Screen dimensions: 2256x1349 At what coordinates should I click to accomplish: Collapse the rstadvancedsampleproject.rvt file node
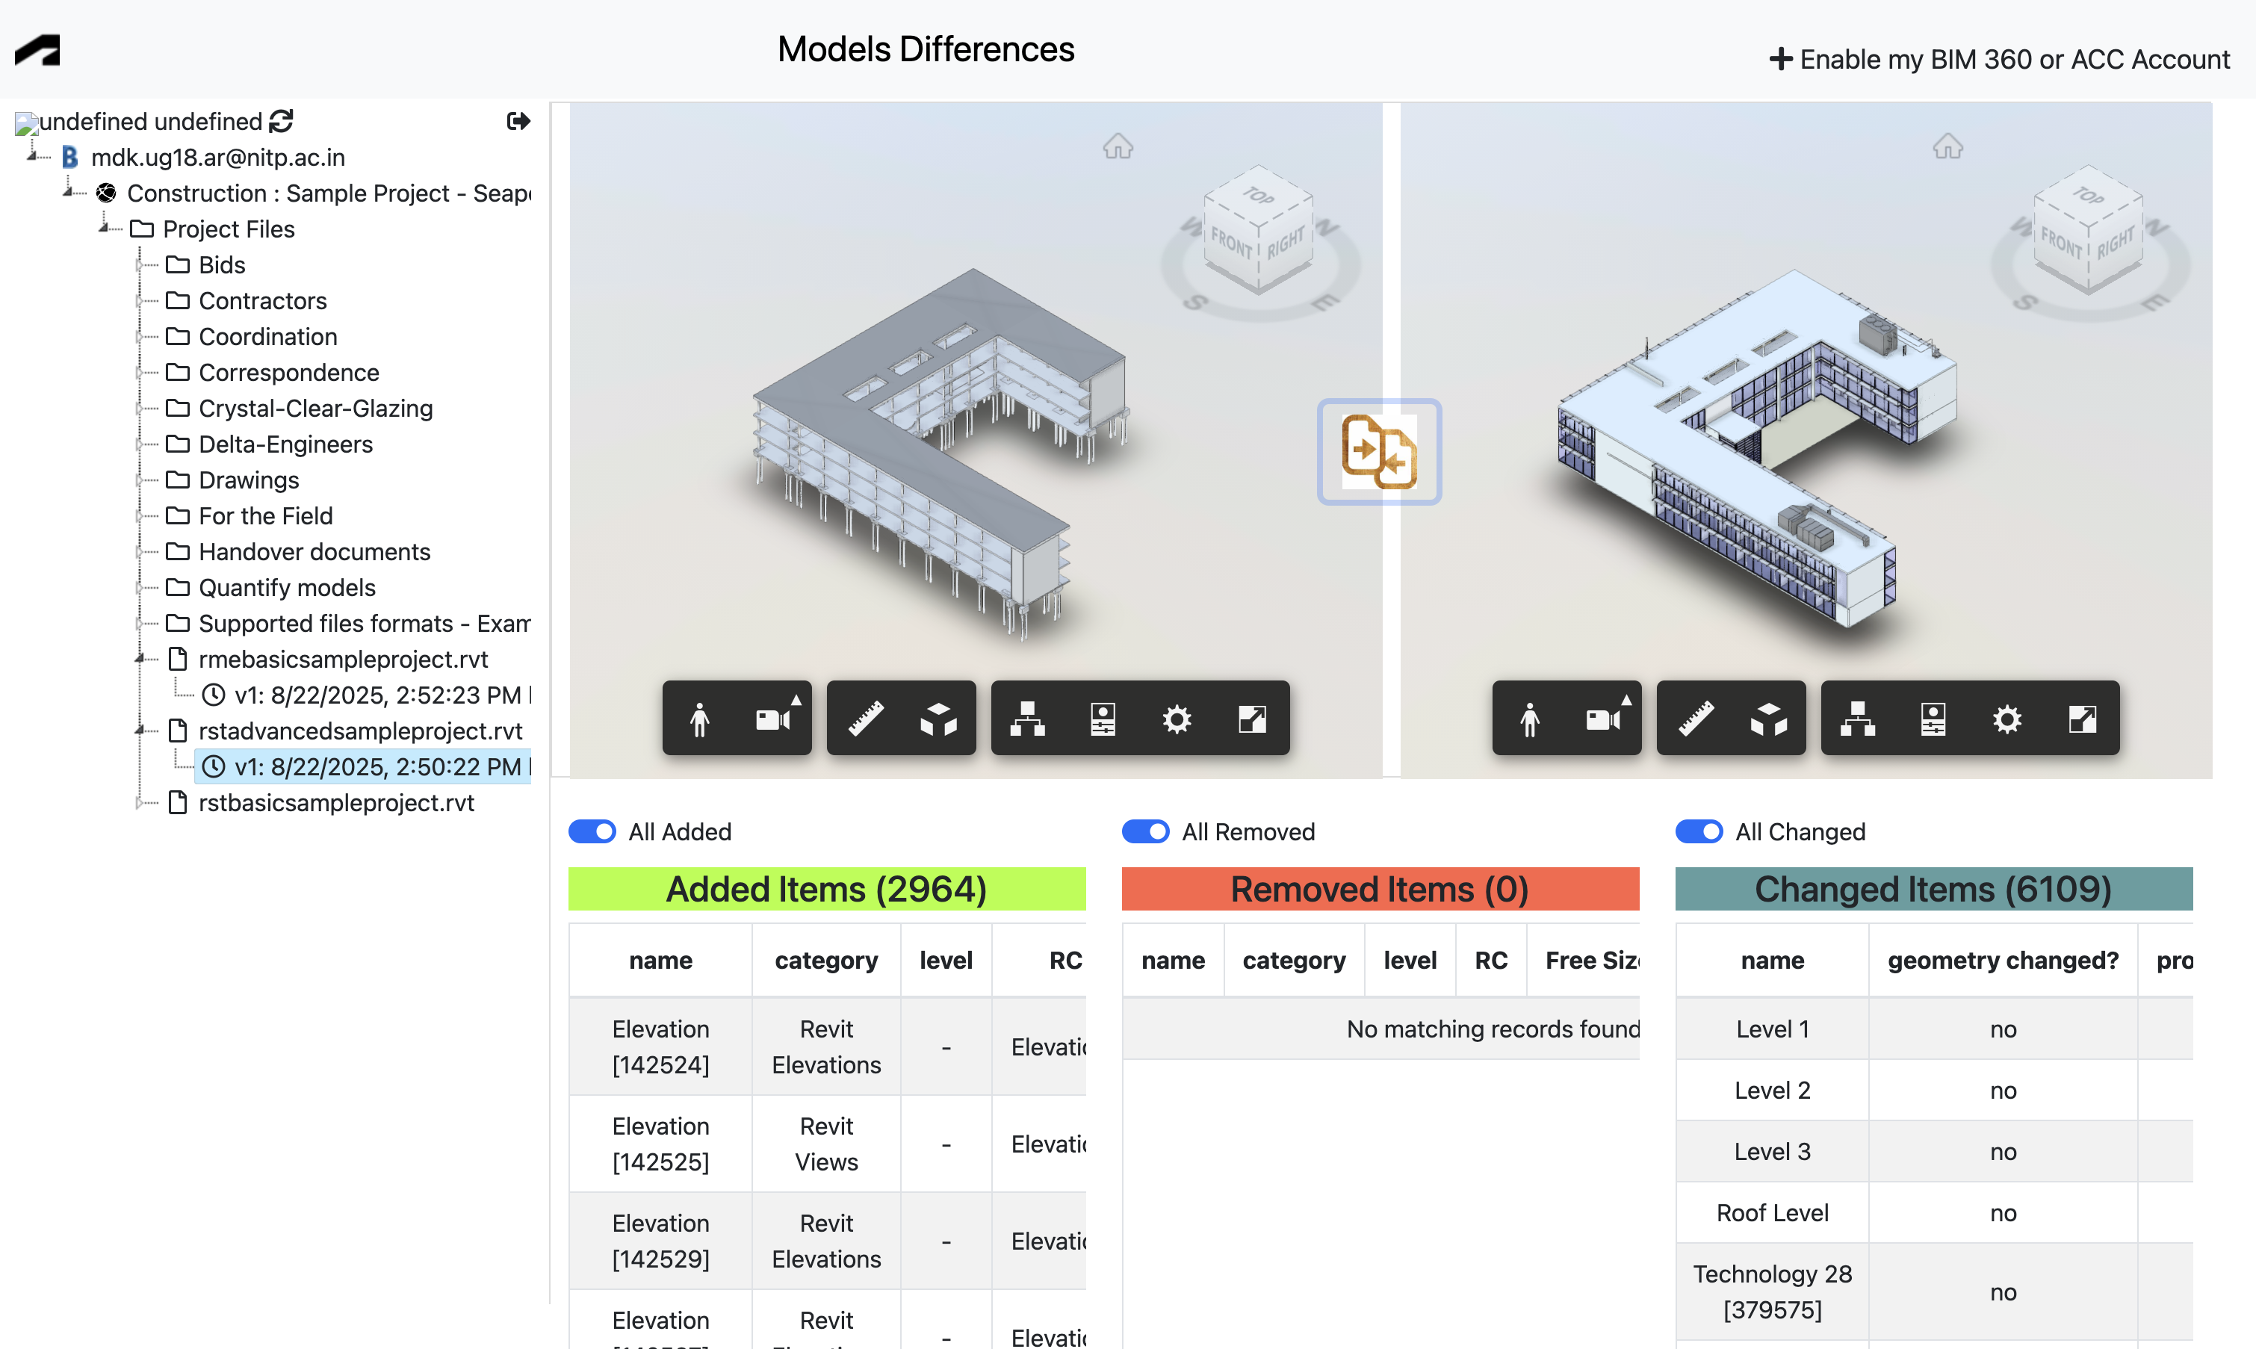[x=140, y=730]
